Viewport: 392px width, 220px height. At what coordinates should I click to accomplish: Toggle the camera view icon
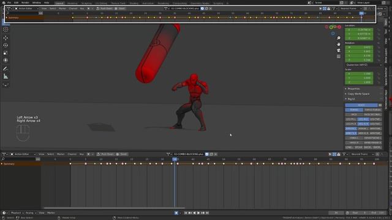coord(339,50)
